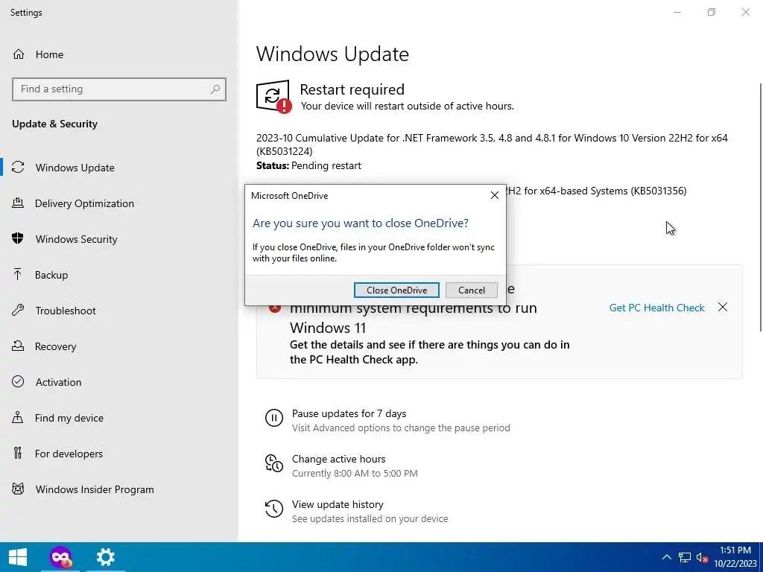Screen dimensions: 763x572
Task: Click the Windows Security shield icon
Action: (18, 239)
